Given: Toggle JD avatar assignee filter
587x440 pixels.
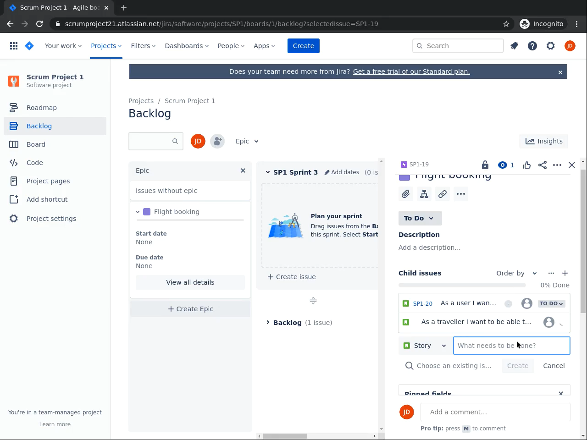Looking at the screenshot, I should 198,141.
